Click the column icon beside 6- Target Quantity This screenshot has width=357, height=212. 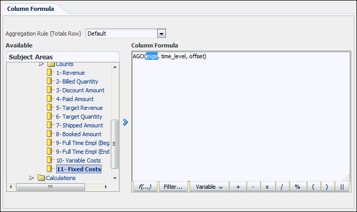(x=49, y=116)
